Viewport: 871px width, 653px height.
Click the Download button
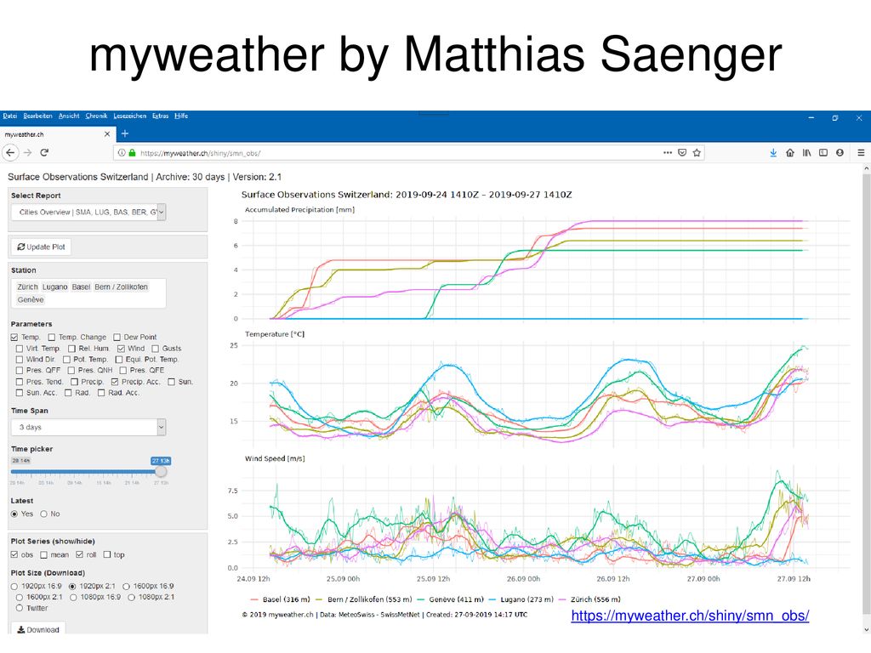click(38, 629)
